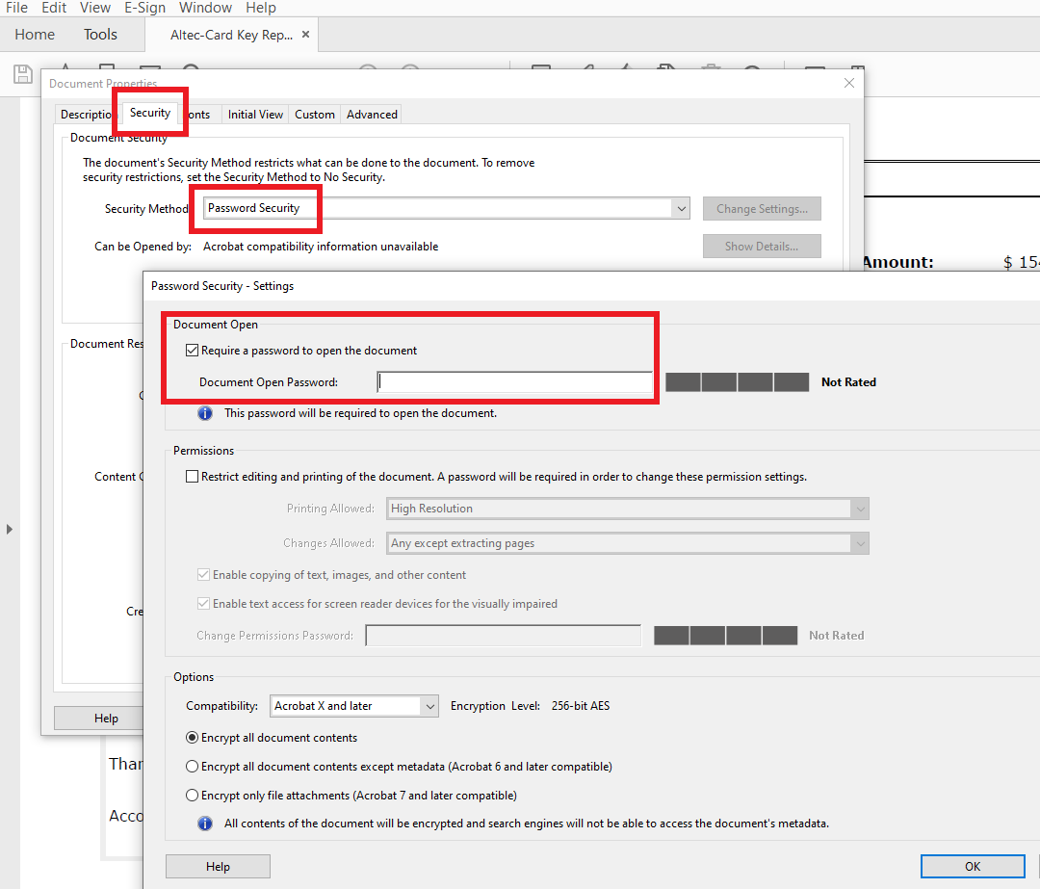Click the info icon beside the encryption contents note
This screenshot has width=1040, height=889.
[205, 824]
